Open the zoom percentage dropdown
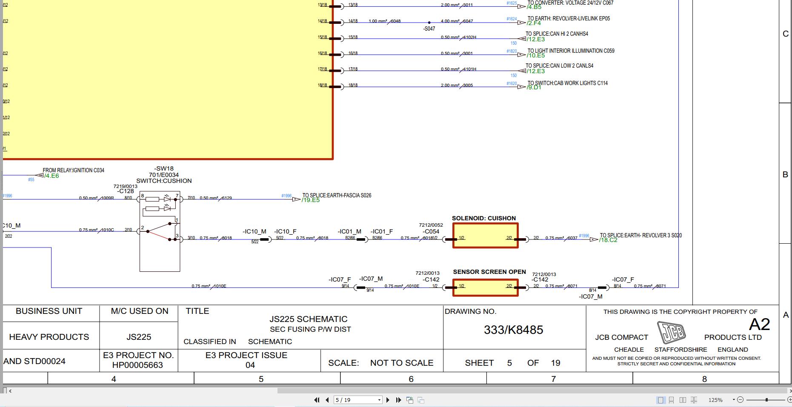 click(x=733, y=400)
